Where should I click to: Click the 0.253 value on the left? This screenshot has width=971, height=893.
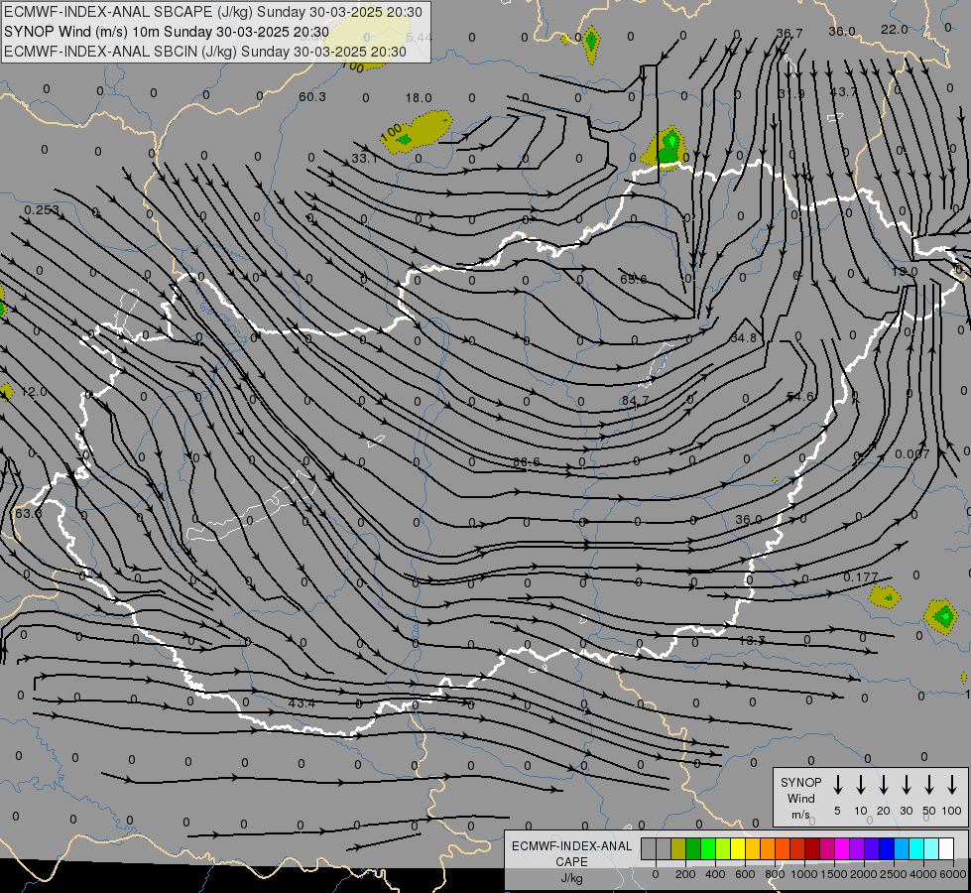(42, 210)
